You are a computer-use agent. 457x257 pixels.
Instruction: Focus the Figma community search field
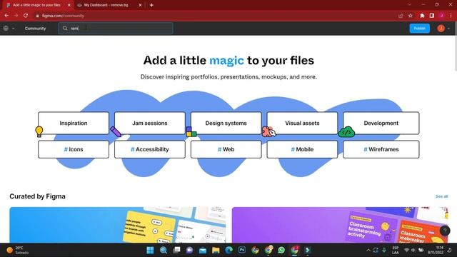(x=116, y=29)
